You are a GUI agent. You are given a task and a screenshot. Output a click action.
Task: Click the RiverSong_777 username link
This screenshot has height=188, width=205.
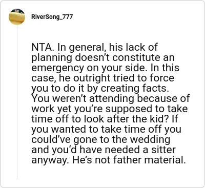[52, 17]
